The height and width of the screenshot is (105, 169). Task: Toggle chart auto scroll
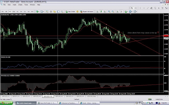(x=117, y=12)
